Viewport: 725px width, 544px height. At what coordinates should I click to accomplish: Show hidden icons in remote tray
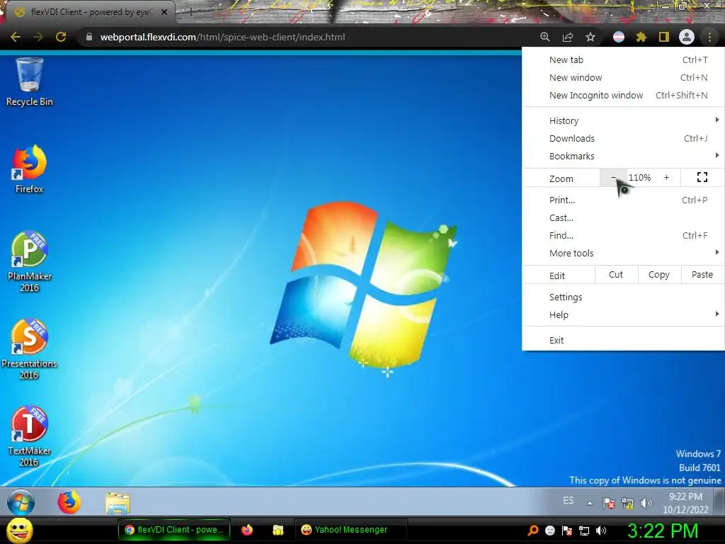590,504
